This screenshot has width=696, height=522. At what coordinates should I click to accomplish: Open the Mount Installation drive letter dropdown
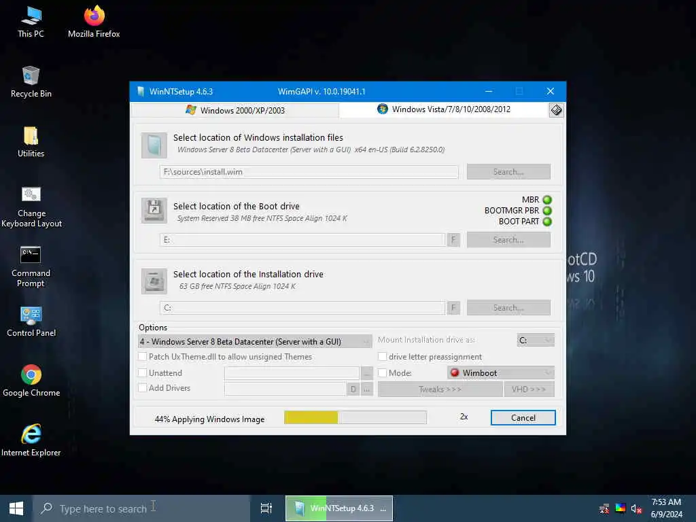click(536, 340)
